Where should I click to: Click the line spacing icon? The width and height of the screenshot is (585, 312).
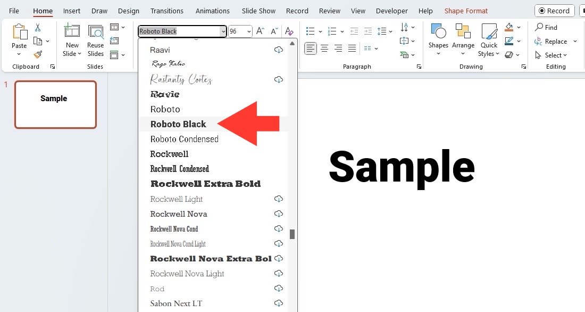coord(382,31)
